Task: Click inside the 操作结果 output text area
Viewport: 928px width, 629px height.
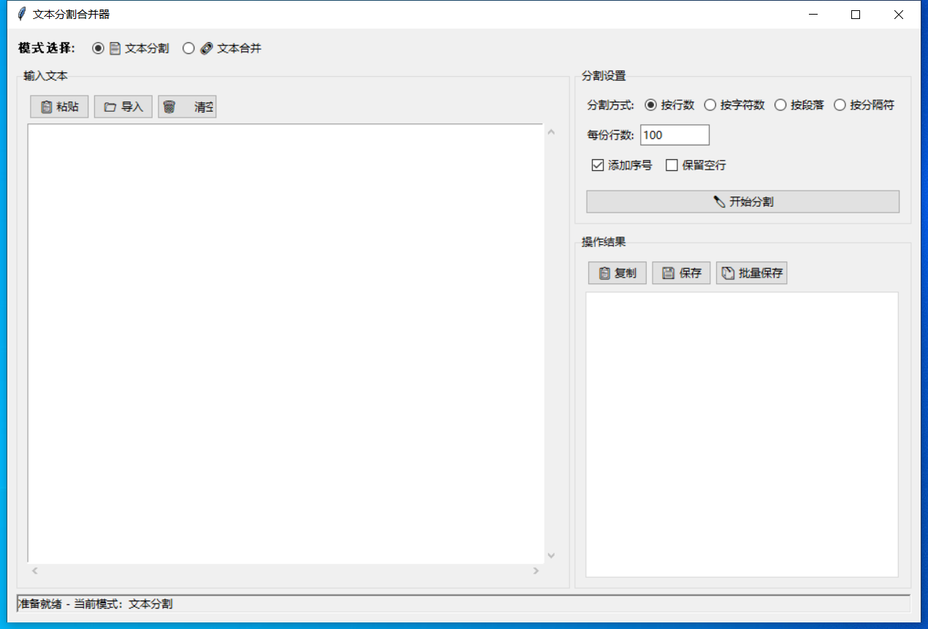Action: coord(742,435)
